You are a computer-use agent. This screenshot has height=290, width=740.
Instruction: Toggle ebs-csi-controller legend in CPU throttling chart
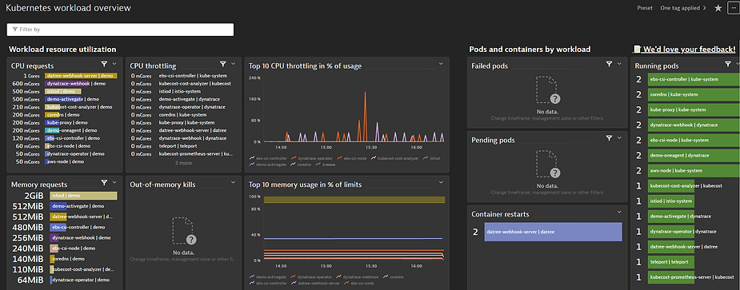point(267,158)
